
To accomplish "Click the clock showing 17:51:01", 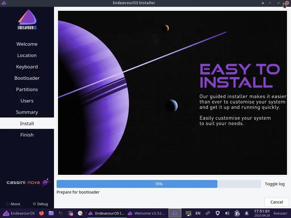I will click(x=262, y=213).
